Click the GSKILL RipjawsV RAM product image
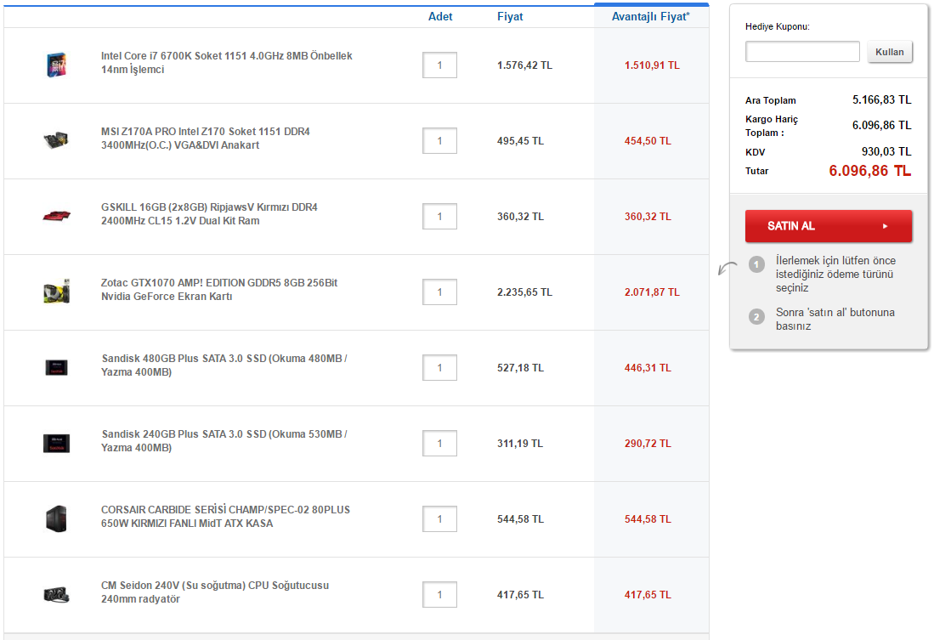 [x=56, y=216]
